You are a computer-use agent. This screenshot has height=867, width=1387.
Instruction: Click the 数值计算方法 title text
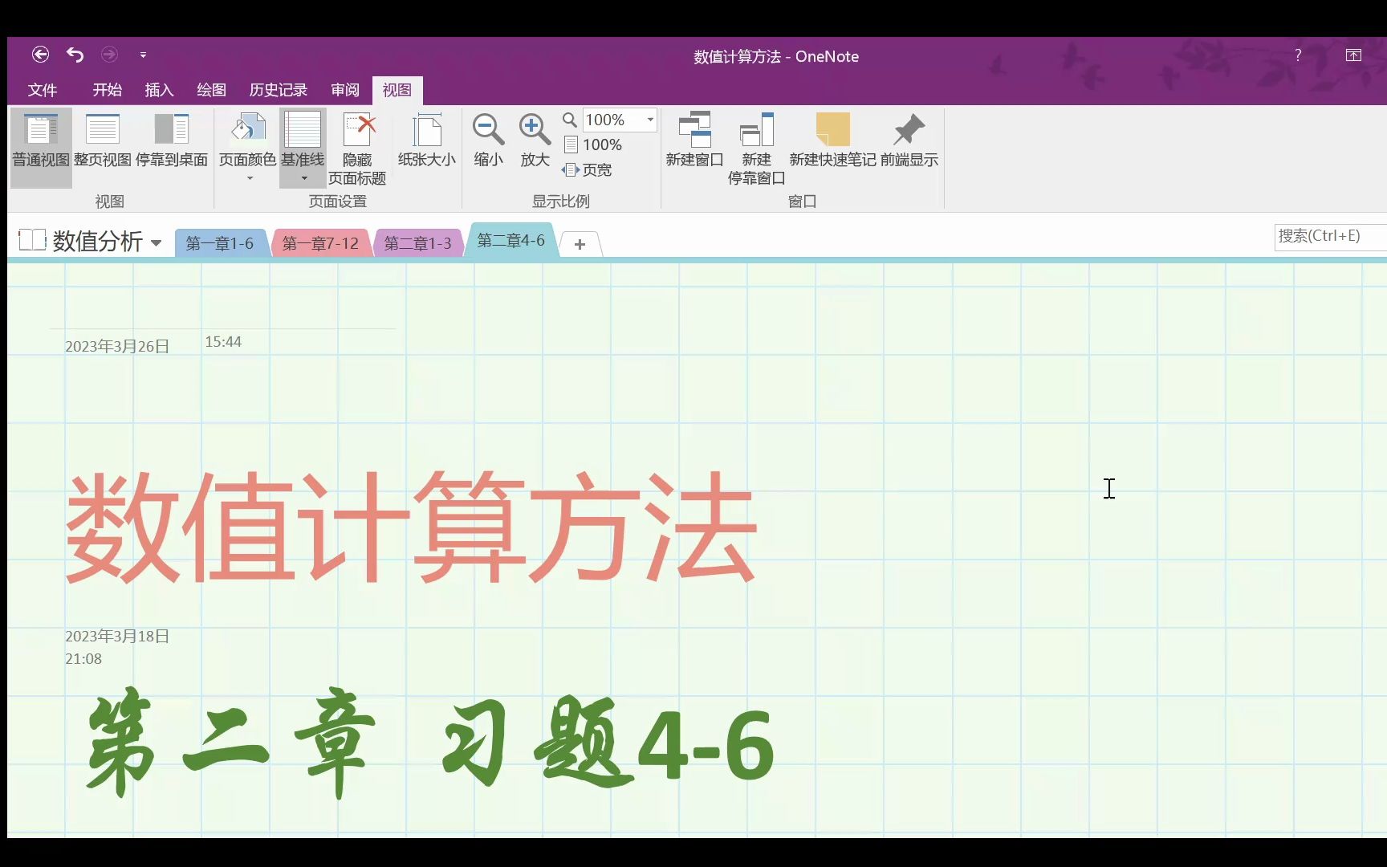(410, 527)
